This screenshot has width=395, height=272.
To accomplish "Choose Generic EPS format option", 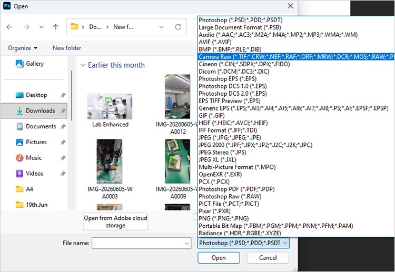I will (x=296, y=108).
